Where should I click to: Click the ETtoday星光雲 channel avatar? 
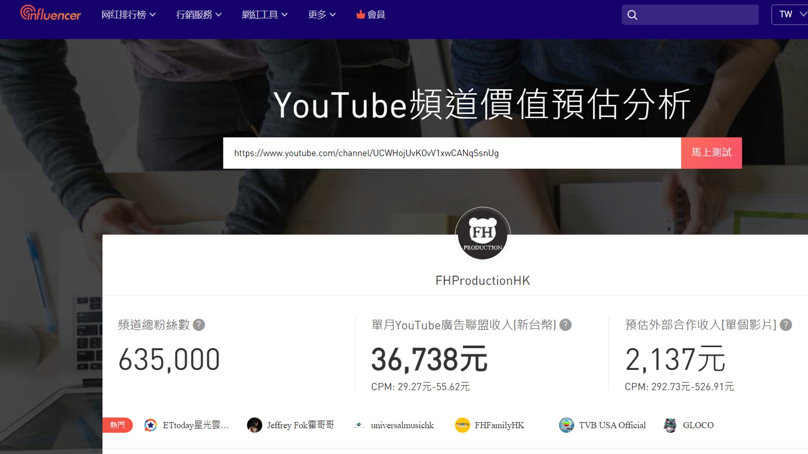(x=151, y=425)
